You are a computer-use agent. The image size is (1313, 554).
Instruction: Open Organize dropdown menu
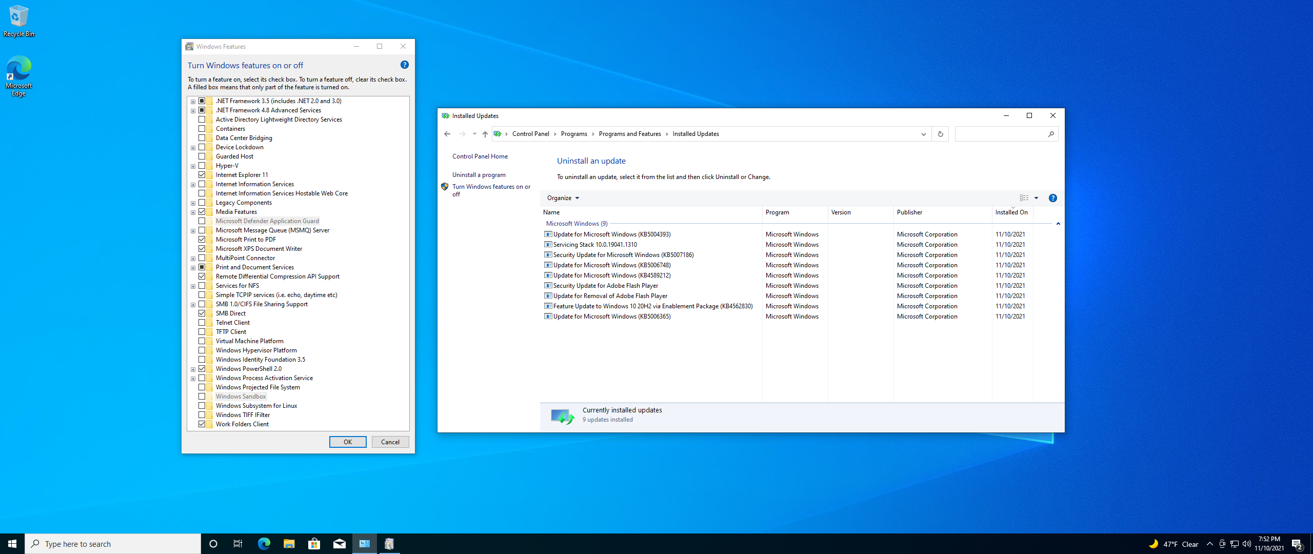[x=563, y=198]
